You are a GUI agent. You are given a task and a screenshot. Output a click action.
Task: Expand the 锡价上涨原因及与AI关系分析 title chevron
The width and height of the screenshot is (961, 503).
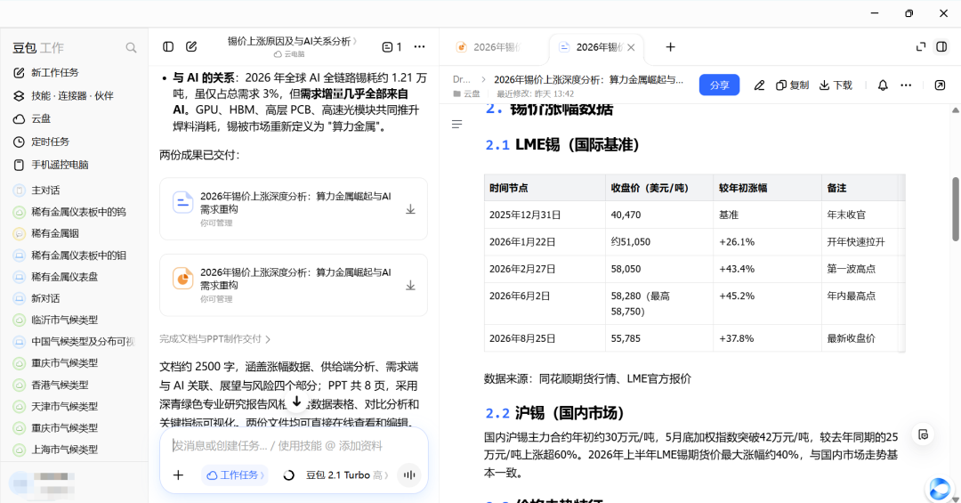[x=355, y=41]
